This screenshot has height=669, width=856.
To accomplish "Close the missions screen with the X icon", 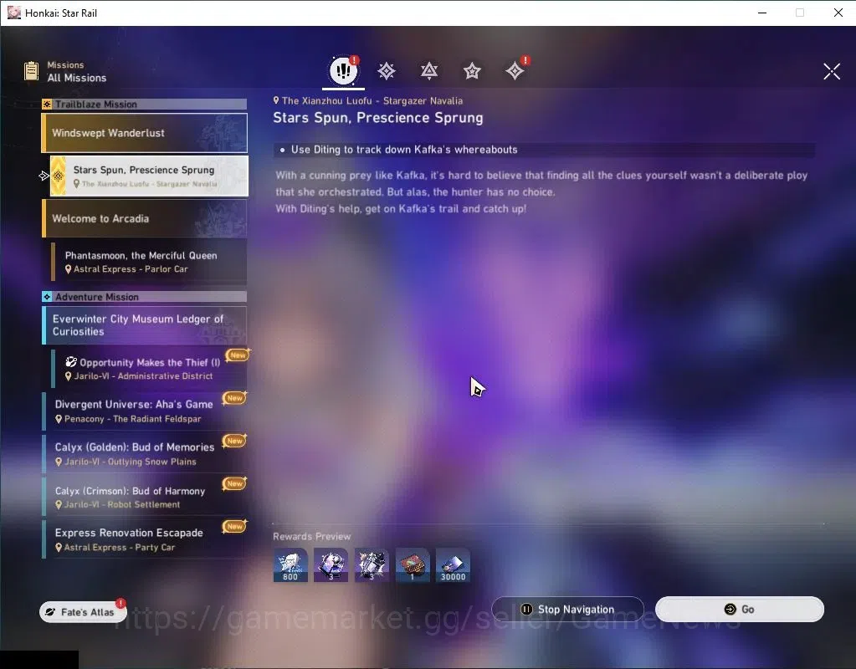I will coord(832,71).
